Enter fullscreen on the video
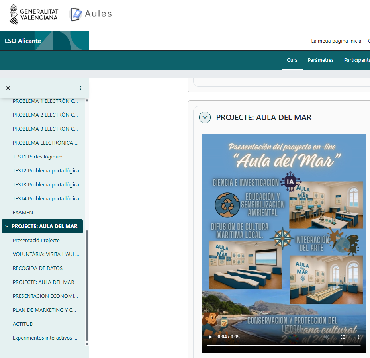The image size is (370, 358). 343,337
